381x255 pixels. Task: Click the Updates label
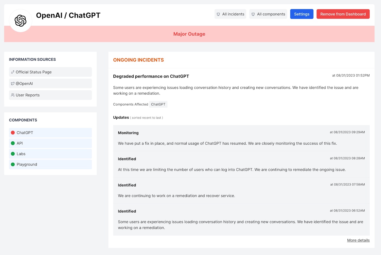click(x=121, y=117)
